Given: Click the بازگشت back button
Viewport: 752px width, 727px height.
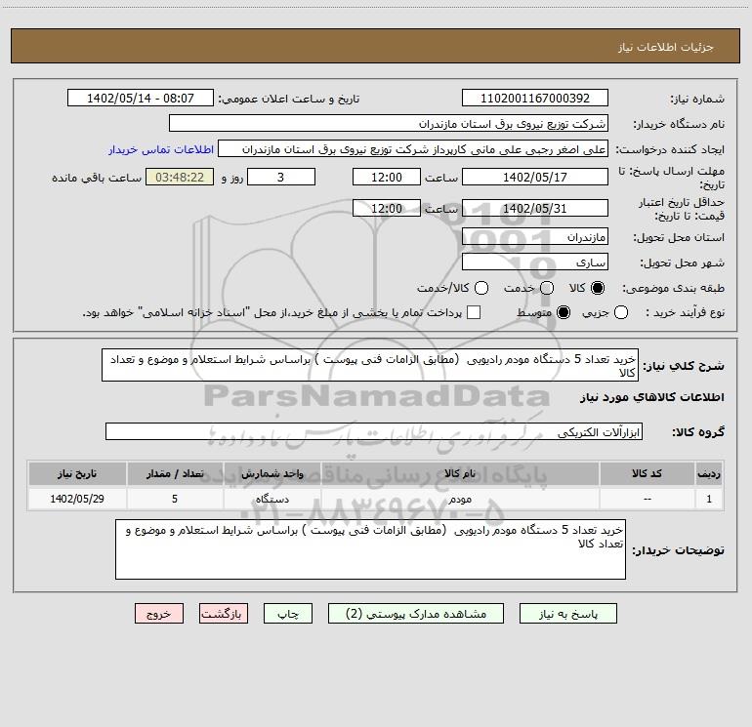Looking at the screenshot, I should pos(224,614).
